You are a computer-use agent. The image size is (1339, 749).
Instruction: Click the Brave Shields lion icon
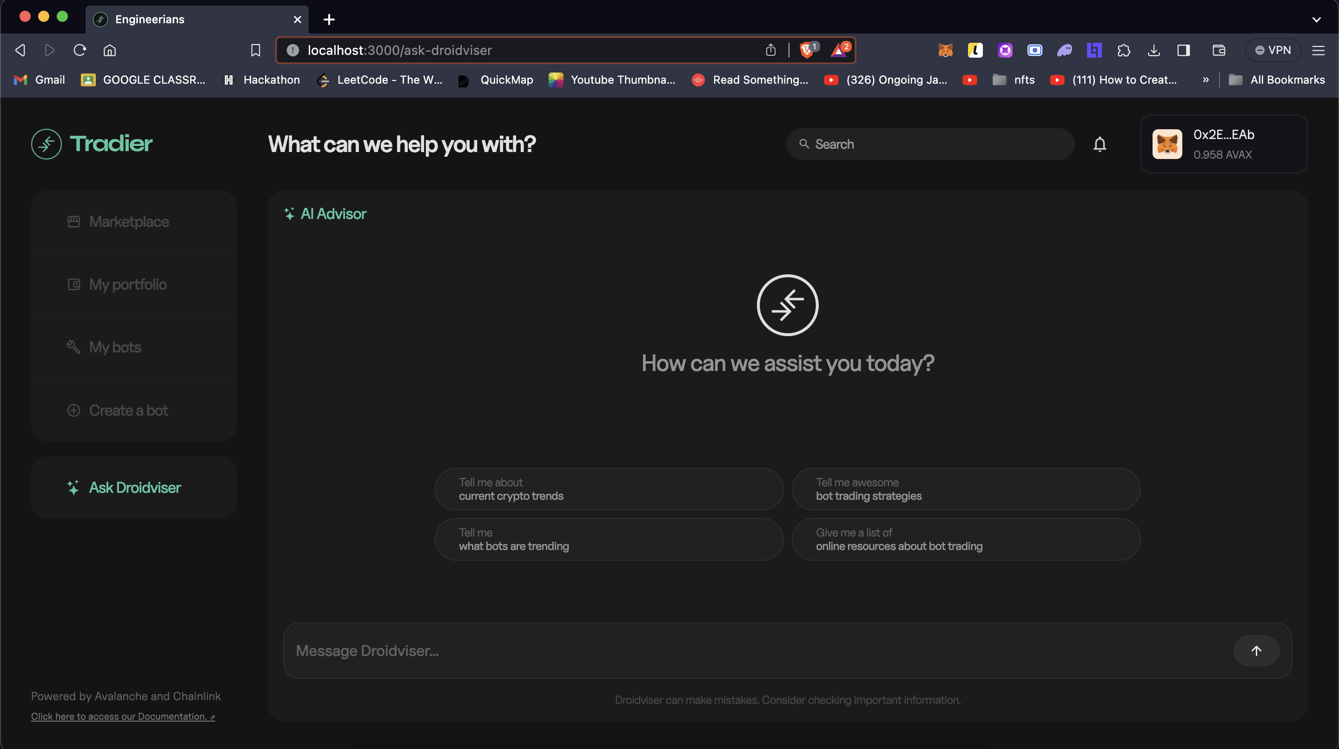tap(806, 50)
